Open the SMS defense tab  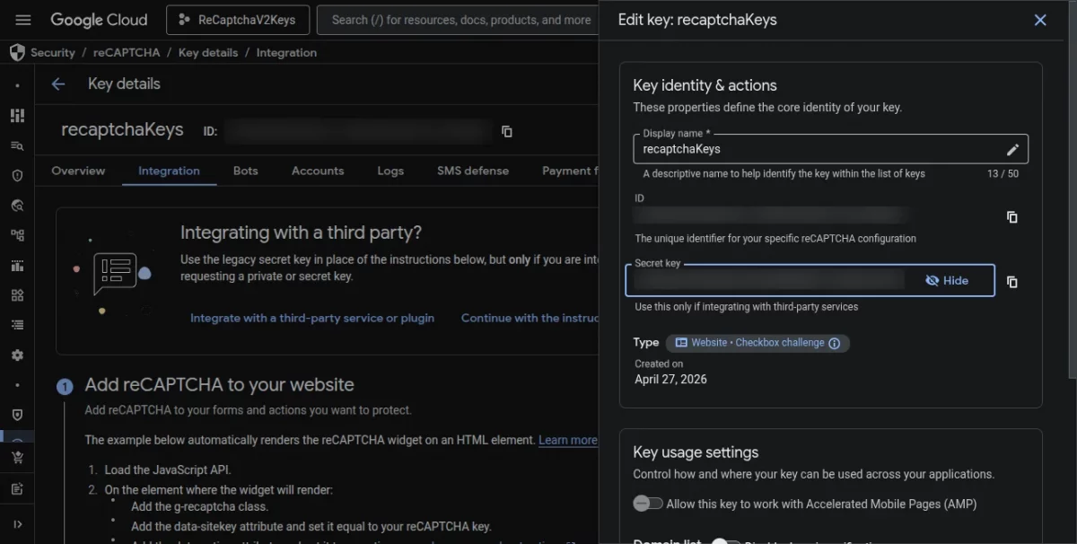coord(473,171)
